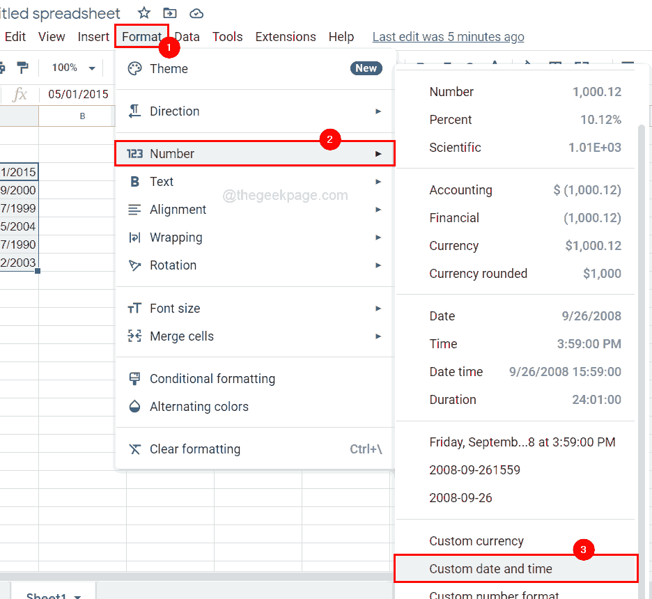Image resolution: width=652 pixels, height=599 pixels.
Task: Open the Paint format tool
Action: click(x=23, y=68)
